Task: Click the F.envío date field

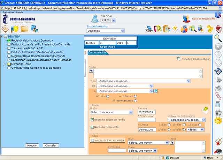Action: coord(147,112)
